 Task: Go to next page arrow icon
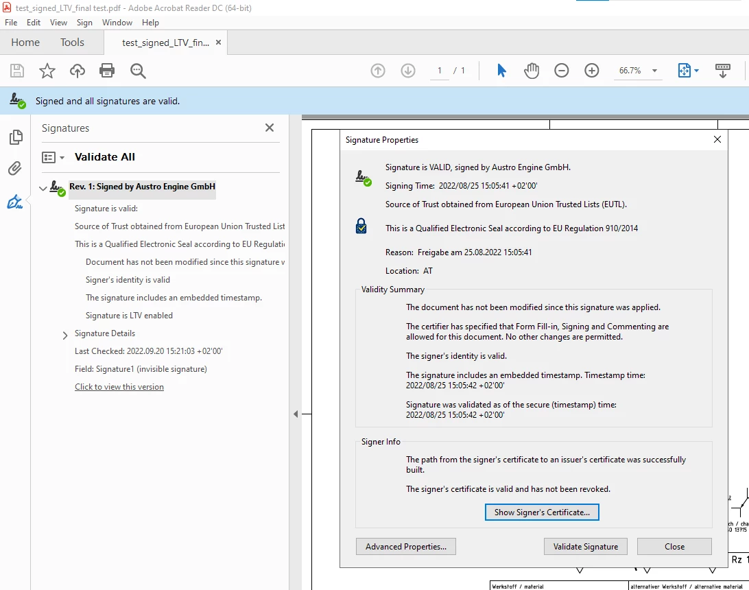pyautogui.click(x=408, y=71)
